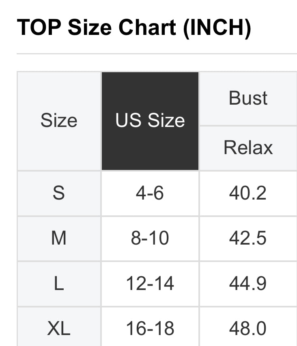Select the L size row label
Viewport: 297px width, 346px height.
pos(59,284)
